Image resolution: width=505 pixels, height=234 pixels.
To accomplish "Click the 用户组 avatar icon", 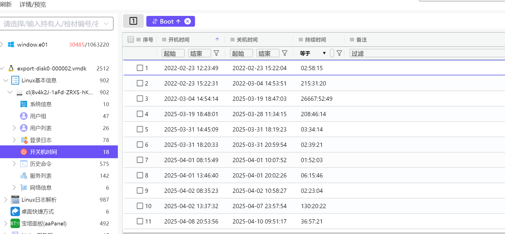I will (x=24, y=116).
